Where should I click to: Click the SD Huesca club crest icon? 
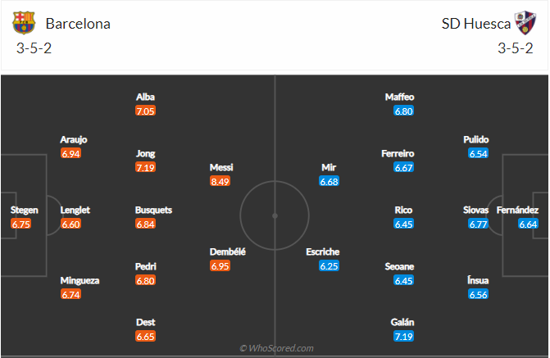coord(525,23)
